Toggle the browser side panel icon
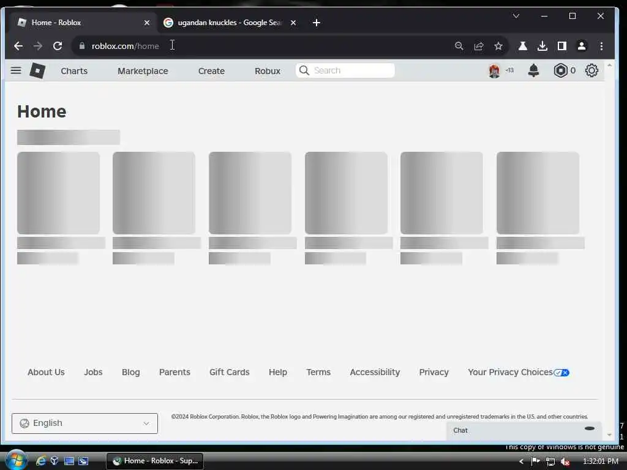Viewport: 627px width, 470px height. coord(562,46)
